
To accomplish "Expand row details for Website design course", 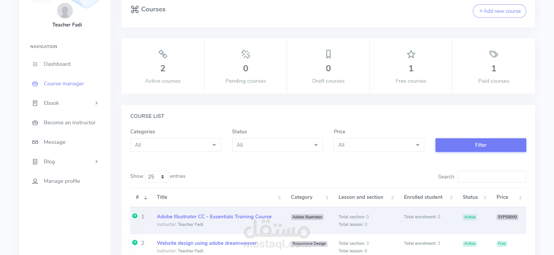I will tap(135, 242).
